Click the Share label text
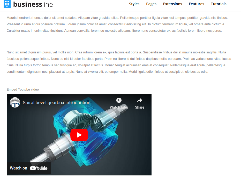241x194 pixels. pos(140,107)
